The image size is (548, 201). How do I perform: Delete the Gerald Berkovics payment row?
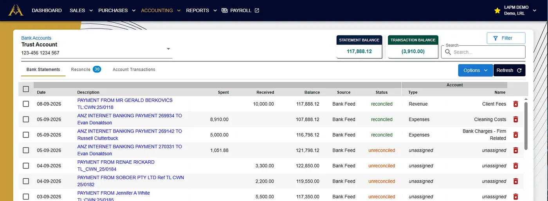[516, 104]
